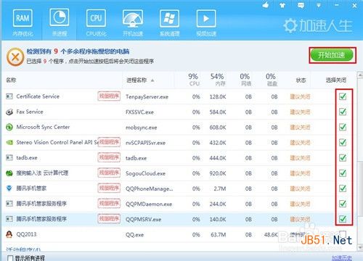Sort by the status column header

[x=301, y=80]
